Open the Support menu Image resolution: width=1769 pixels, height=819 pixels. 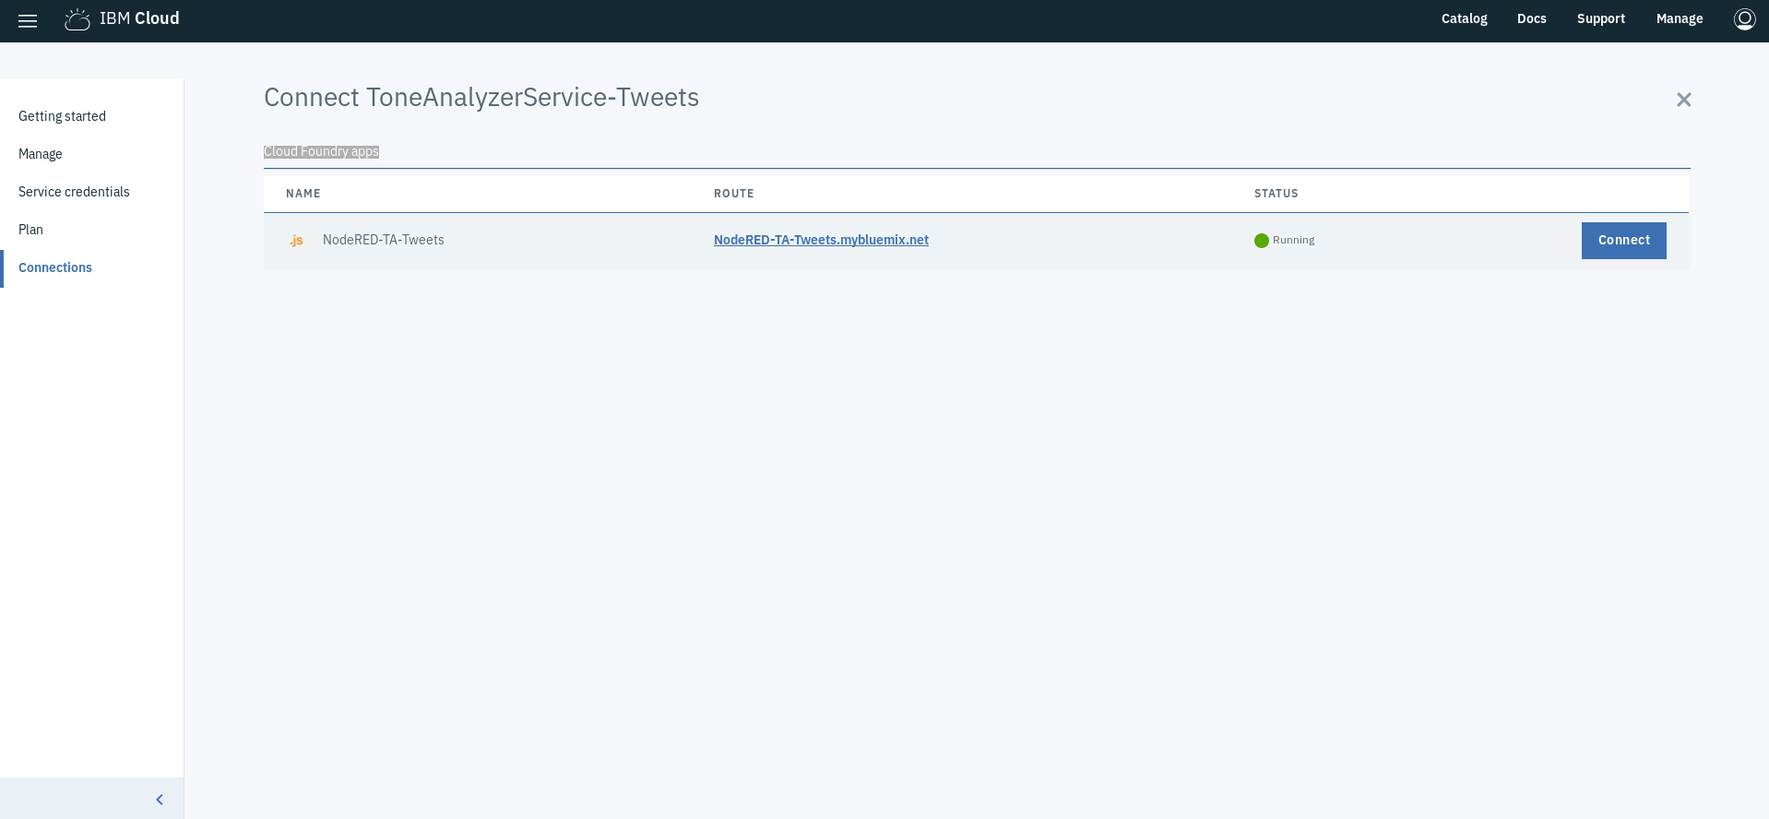tap(1600, 18)
